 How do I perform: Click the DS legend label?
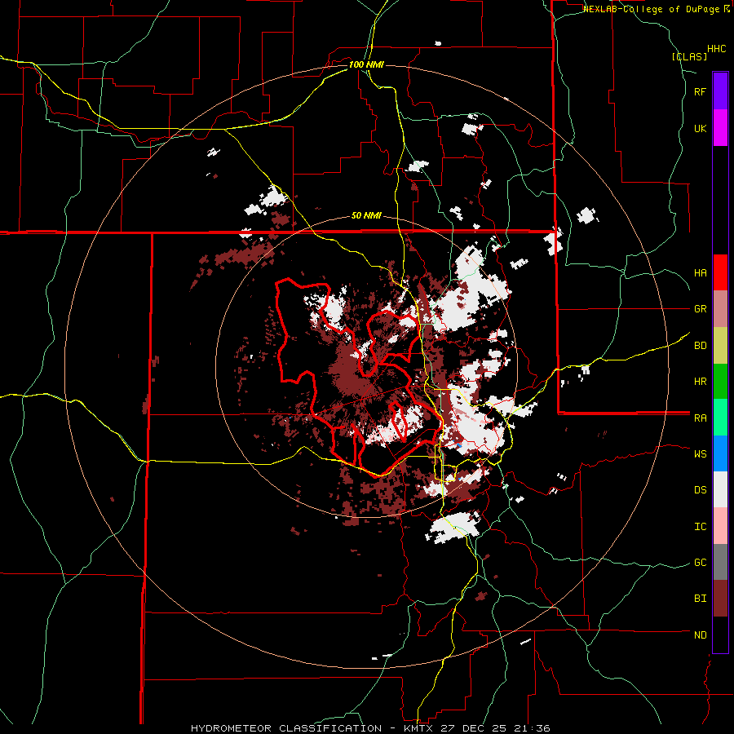pyautogui.click(x=701, y=490)
